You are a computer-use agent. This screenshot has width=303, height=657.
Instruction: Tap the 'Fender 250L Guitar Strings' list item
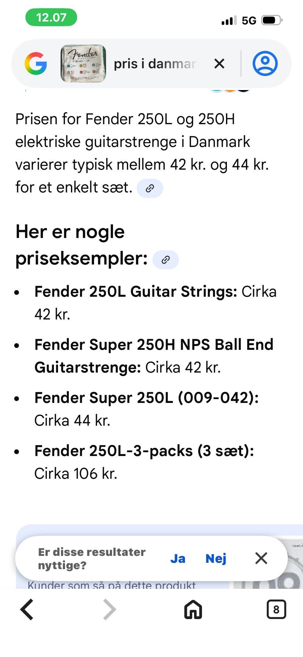coord(136,292)
